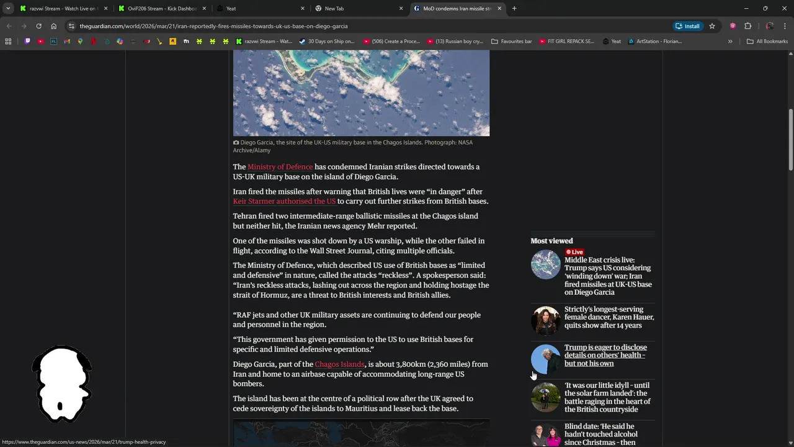The width and height of the screenshot is (794, 447).
Task: Open the All Bookmarks folder
Action: pos(767,42)
